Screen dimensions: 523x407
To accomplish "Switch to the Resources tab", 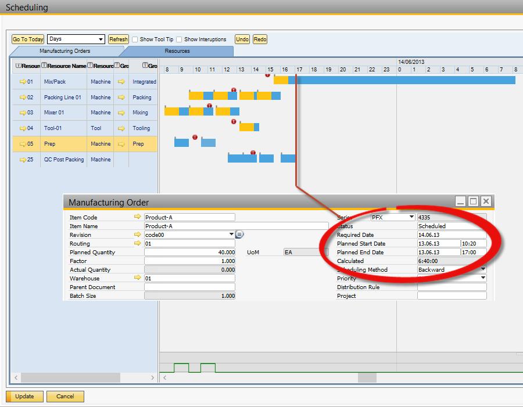I will (x=177, y=51).
